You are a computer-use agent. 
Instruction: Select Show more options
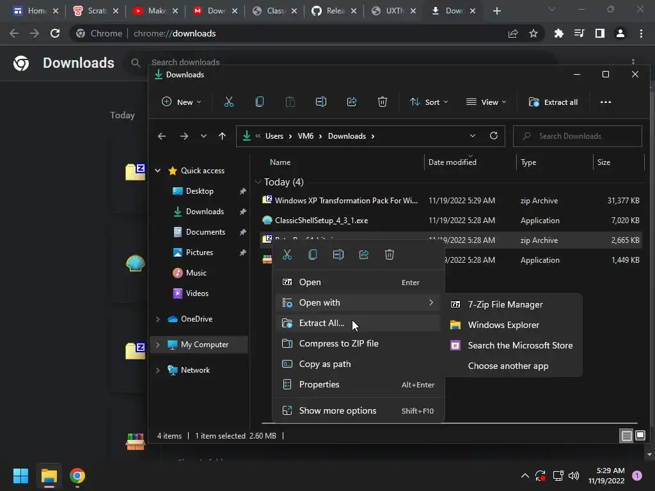[358, 411]
